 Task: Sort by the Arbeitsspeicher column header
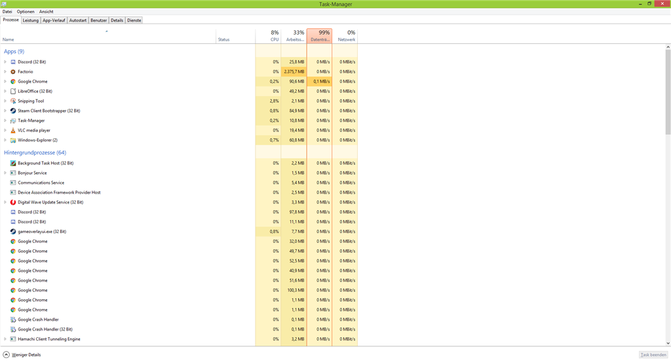tap(294, 36)
